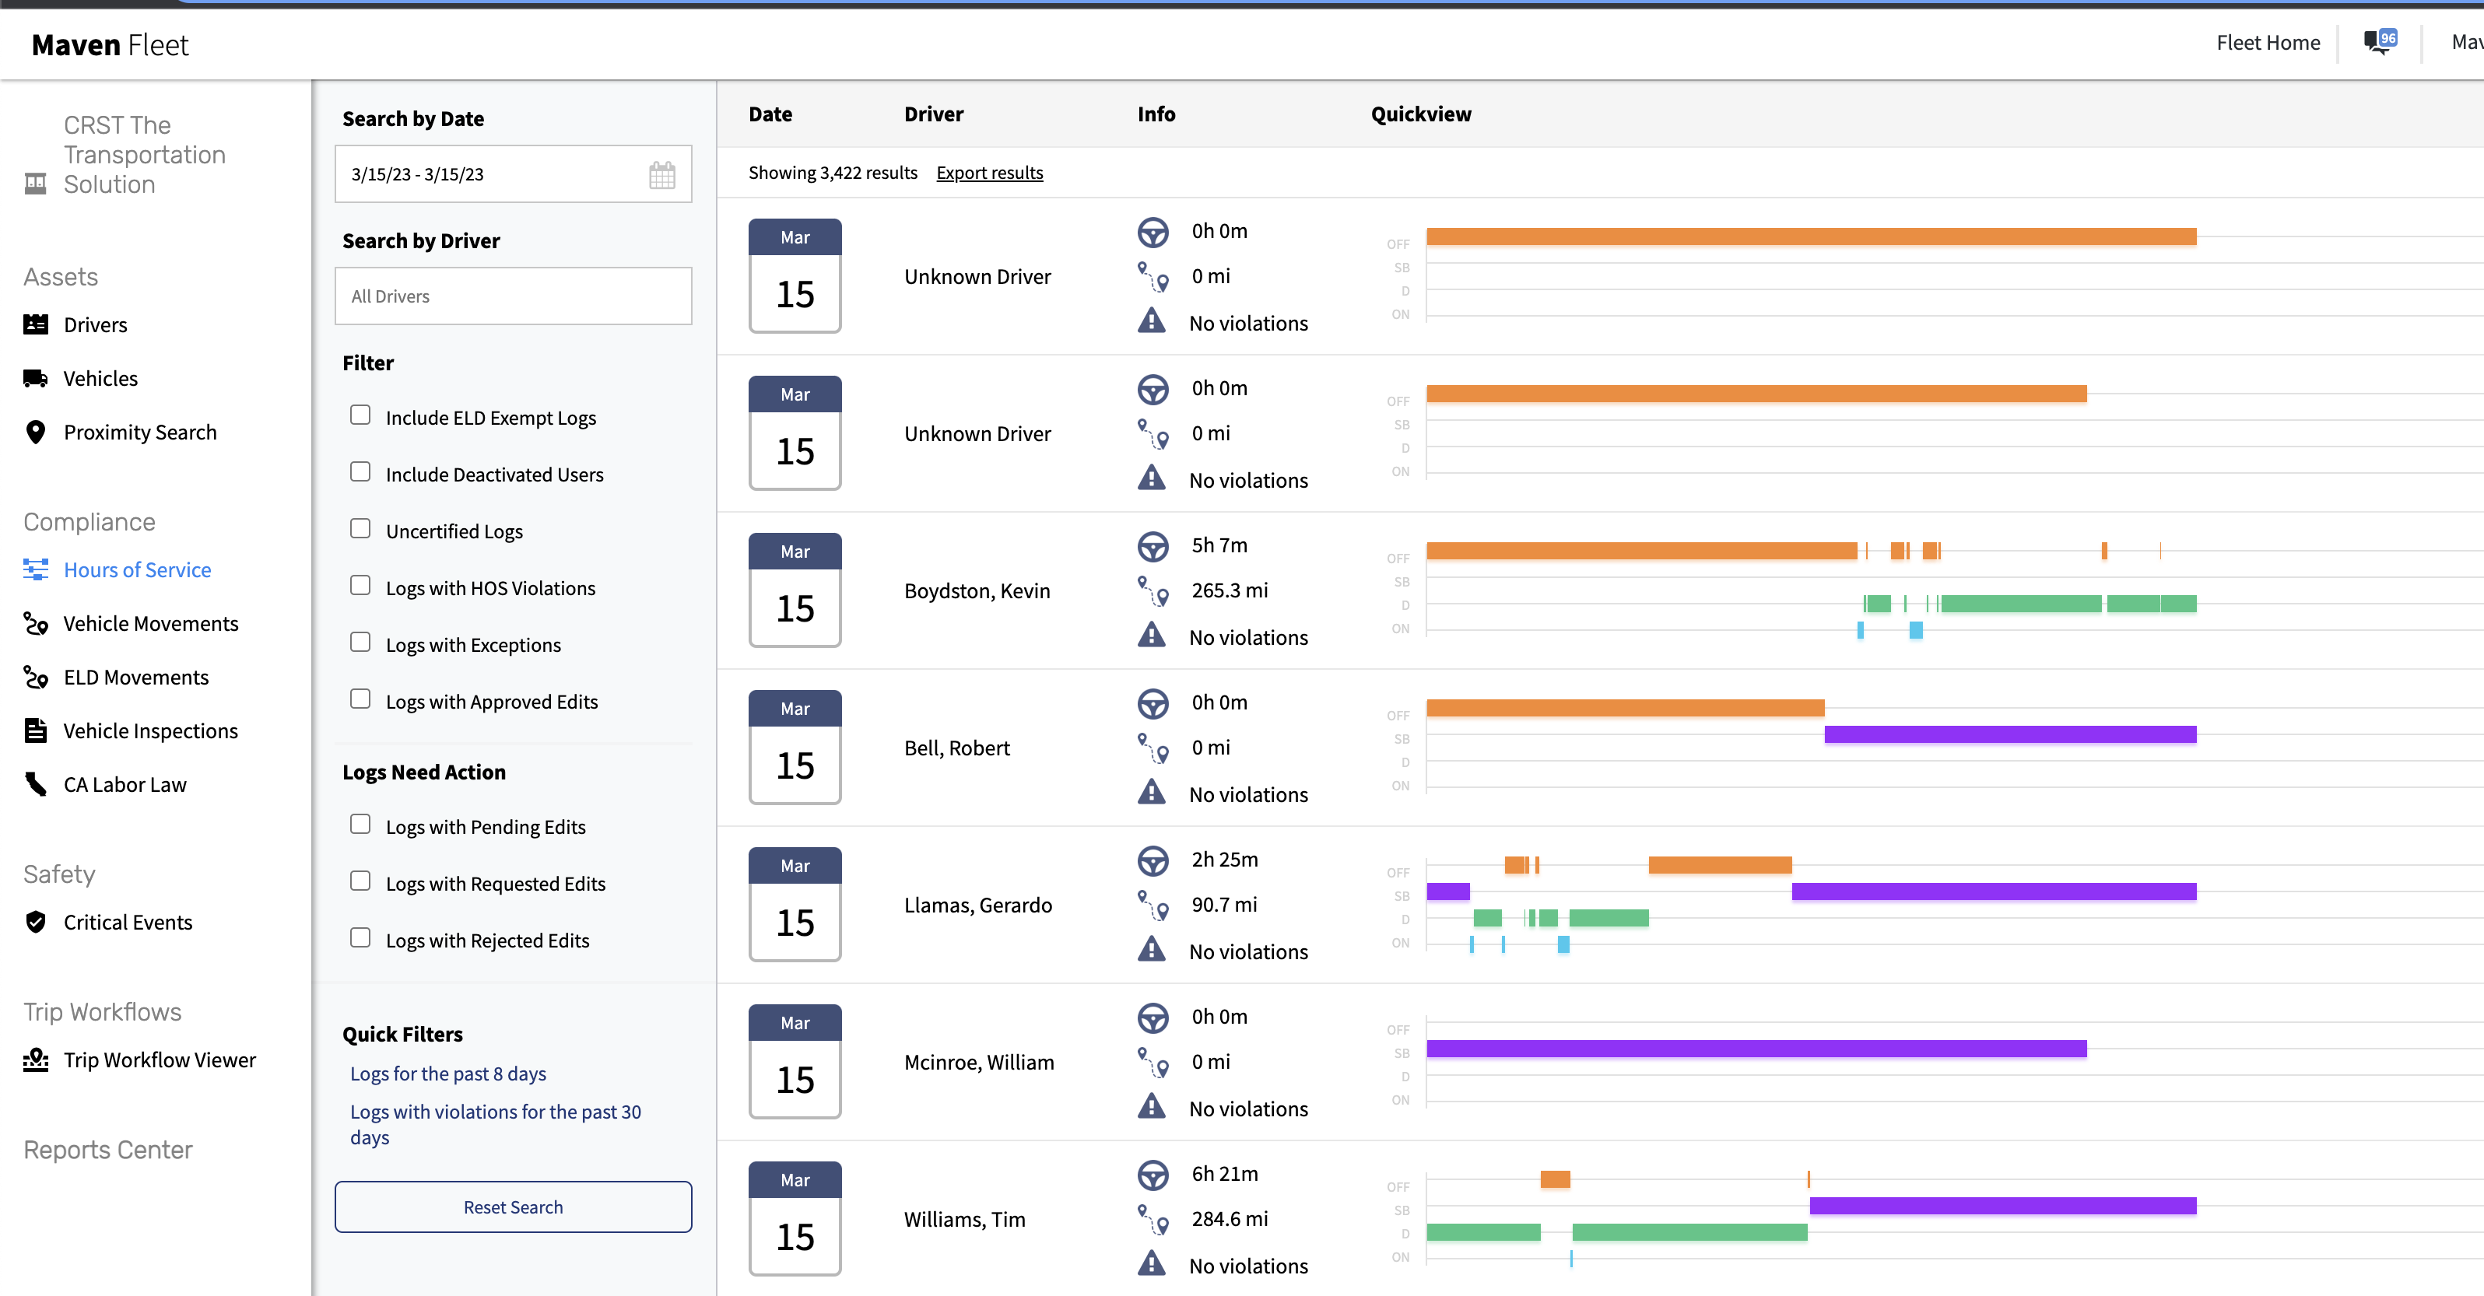Click the Trip Workflow Viewer icon
The image size is (2484, 1296).
pos(36,1060)
